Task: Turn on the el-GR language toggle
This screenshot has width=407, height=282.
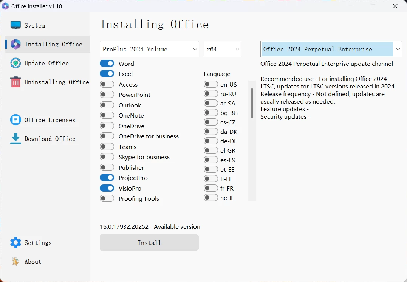Action: 211,150
